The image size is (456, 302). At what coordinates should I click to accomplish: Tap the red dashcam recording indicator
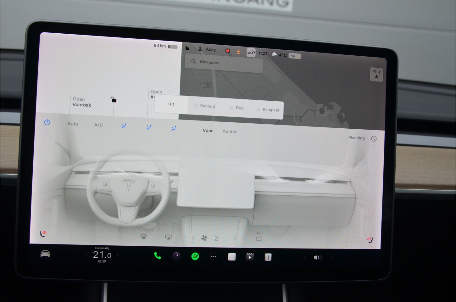point(228,51)
